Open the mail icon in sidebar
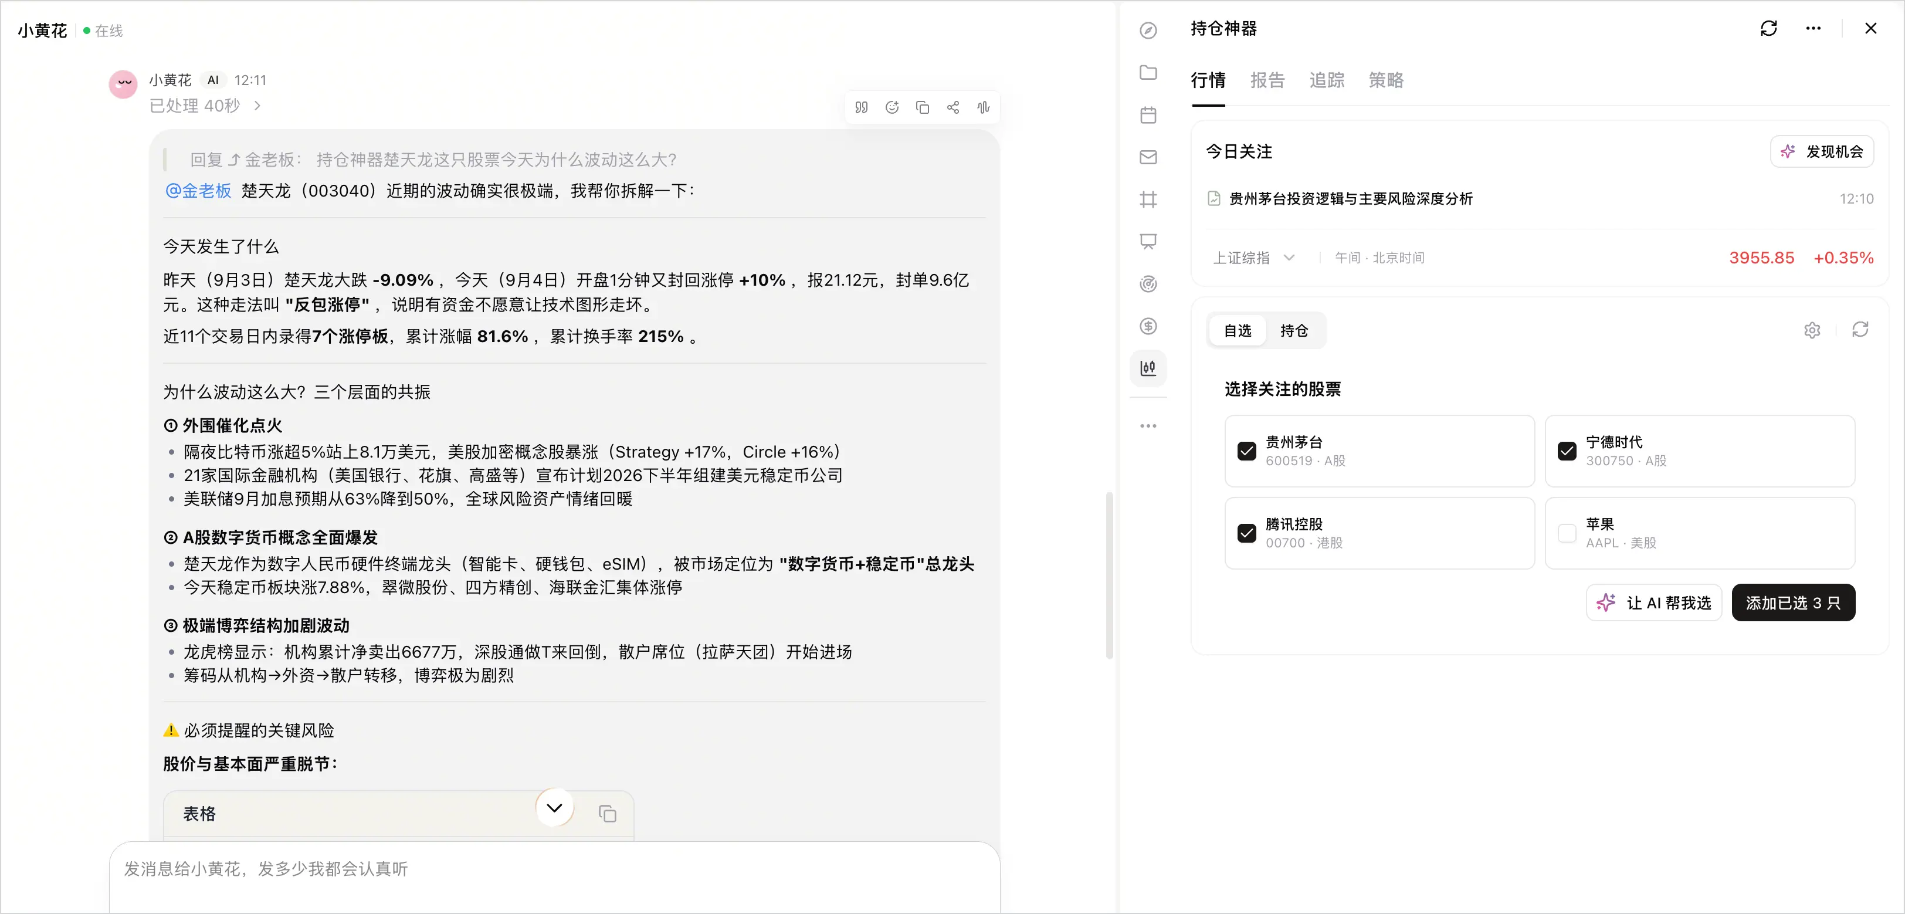Viewport: 1905px width, 914px height. 1148,157
